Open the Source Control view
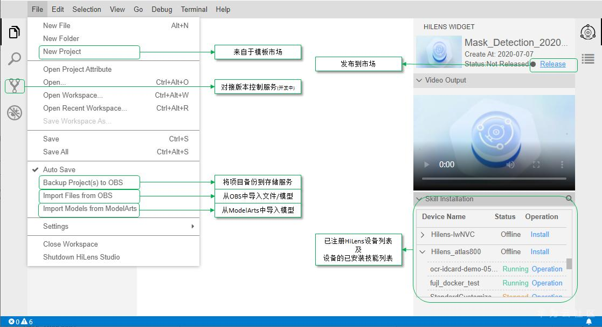The image size is (602, 327). click(13, 85)
